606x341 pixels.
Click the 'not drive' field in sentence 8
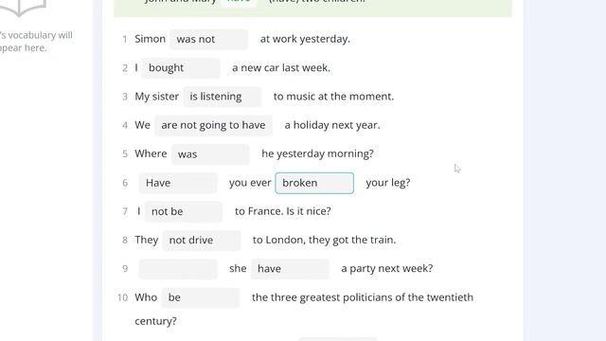click(x=202, y=240)
